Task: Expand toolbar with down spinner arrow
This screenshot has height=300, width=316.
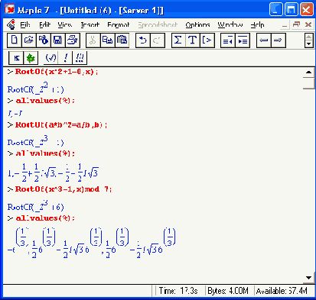Action: tap(309, 44)
